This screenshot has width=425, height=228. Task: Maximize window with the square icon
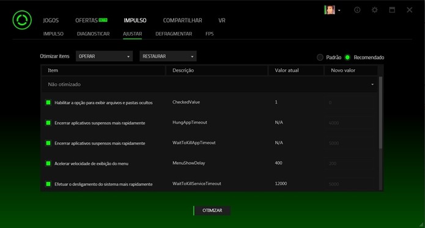point(392,10)
